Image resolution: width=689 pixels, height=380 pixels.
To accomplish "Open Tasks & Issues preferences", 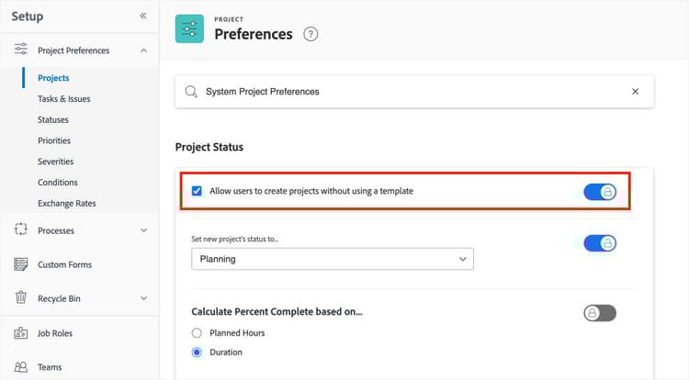I will tap(63, 99).
